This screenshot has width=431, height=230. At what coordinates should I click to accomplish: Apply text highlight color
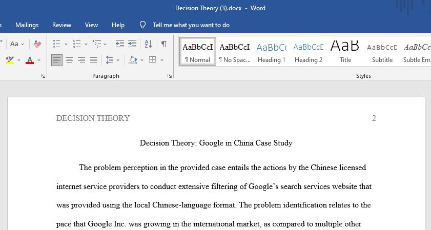[10, 60]
